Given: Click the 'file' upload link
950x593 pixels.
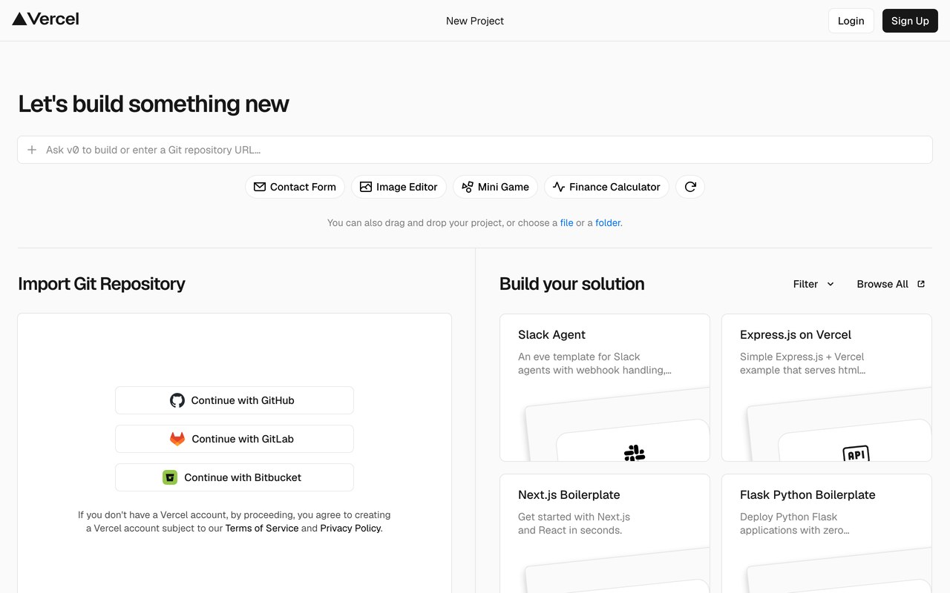Looking at the screenshot, I should click(567, 222).
